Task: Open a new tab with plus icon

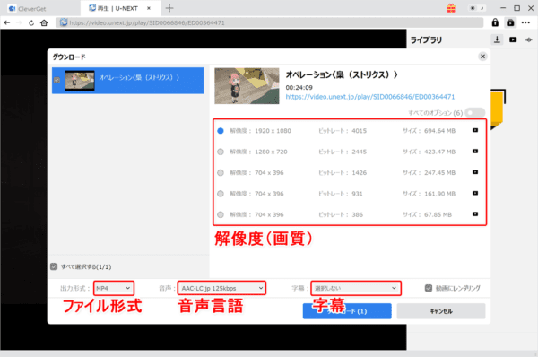Action: tap(169, 8)
